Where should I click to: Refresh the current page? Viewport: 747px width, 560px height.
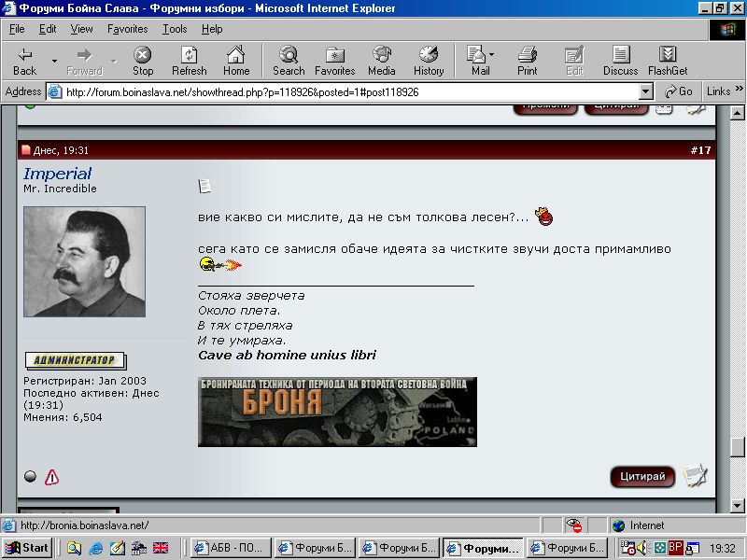[x=190, y=61]
